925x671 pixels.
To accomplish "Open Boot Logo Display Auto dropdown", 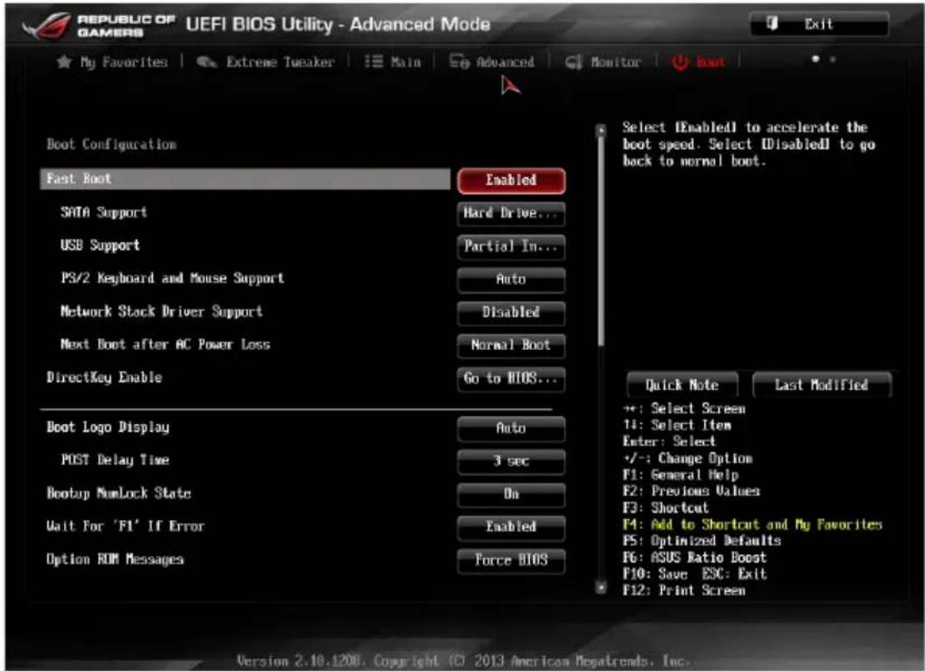I will [x=511, y=428].
